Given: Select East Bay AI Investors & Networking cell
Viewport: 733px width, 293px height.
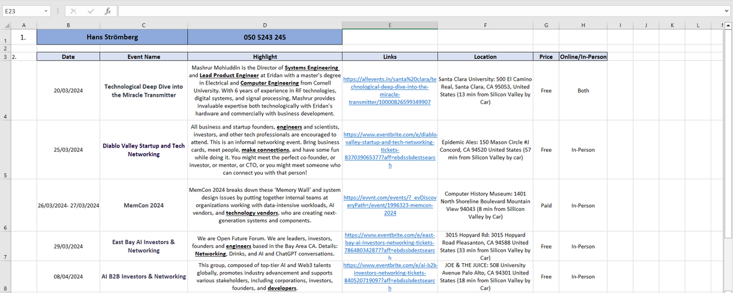Looking at the screenshot, I should tap(144, 246).
